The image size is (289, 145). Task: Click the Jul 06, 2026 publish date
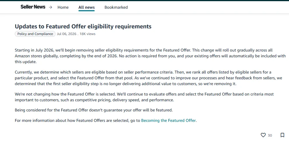coord(67,34)
